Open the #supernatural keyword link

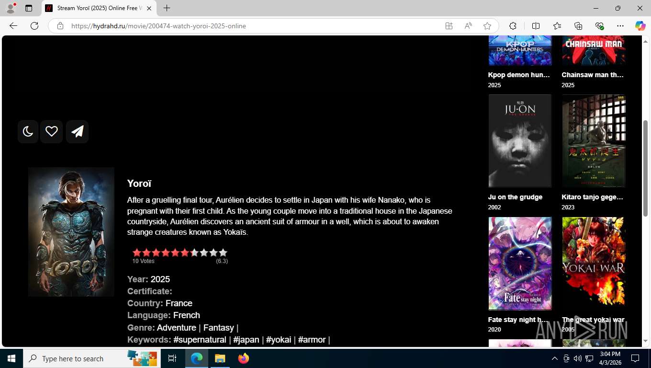tap(200, 340)
